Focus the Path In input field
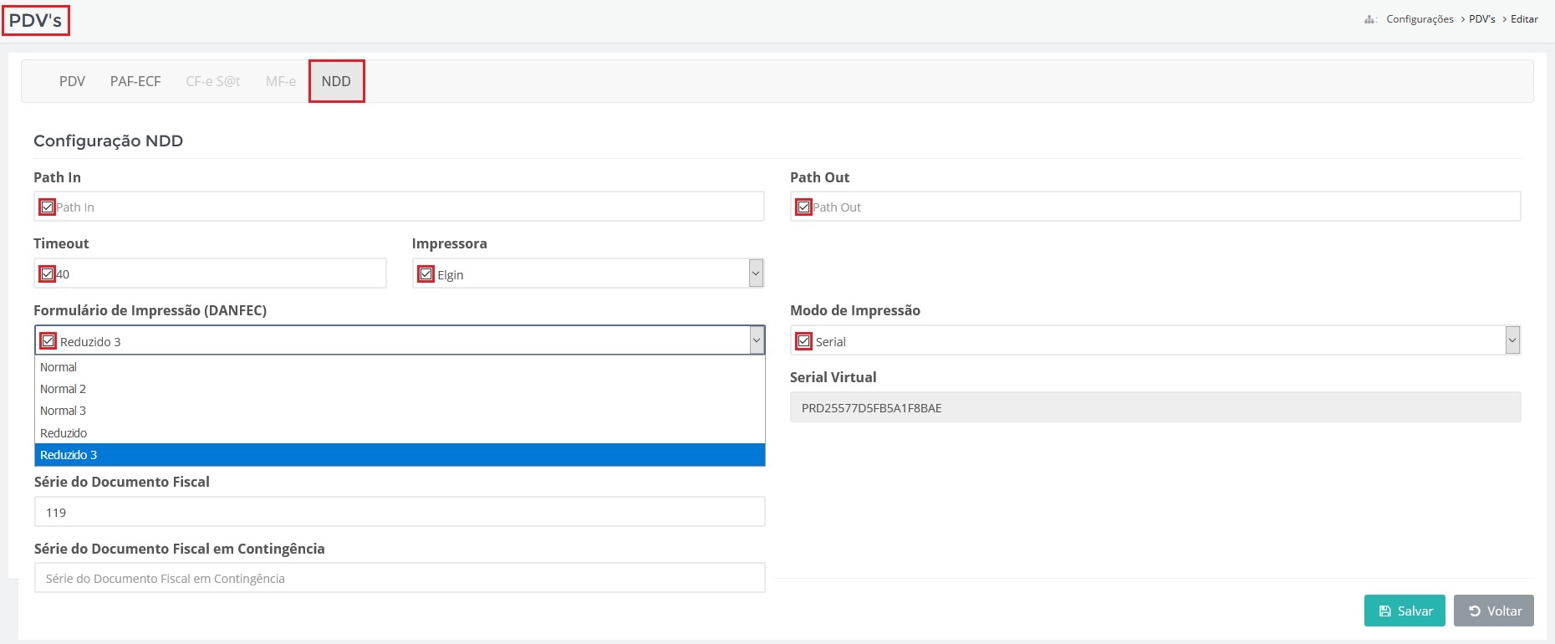The height and width of the screenshot is (644, 1555). click(x=399, y=207)
